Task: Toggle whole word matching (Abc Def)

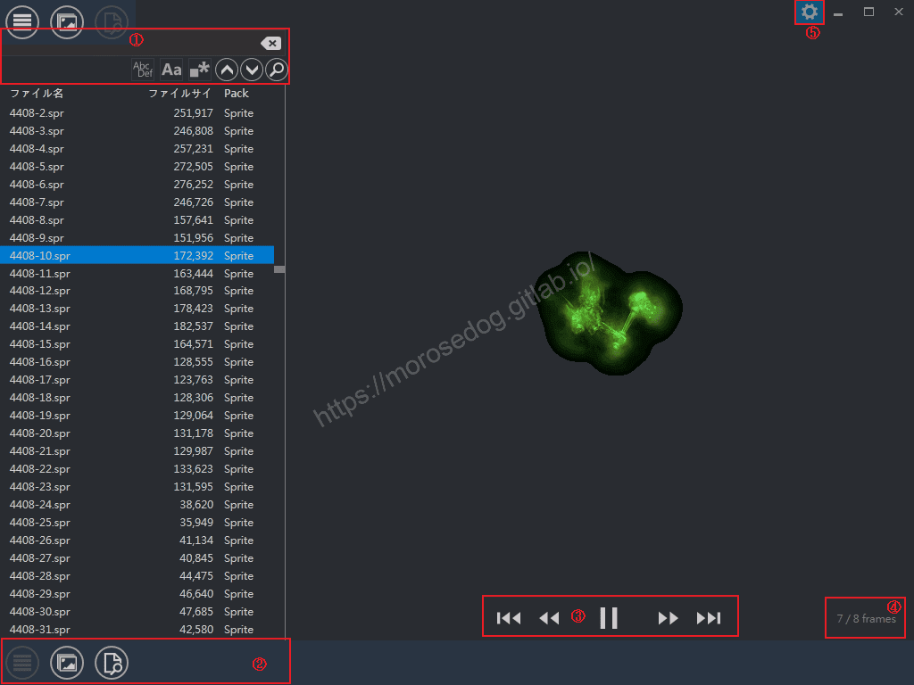Action: pyautogui.click(x=143, y=70)
